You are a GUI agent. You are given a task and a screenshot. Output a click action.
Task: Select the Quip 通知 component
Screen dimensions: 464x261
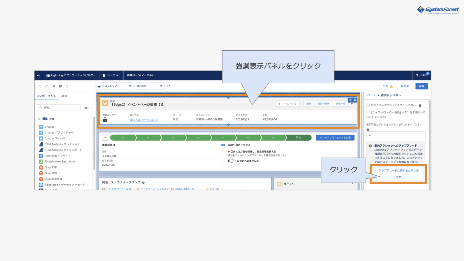[48, 173]
